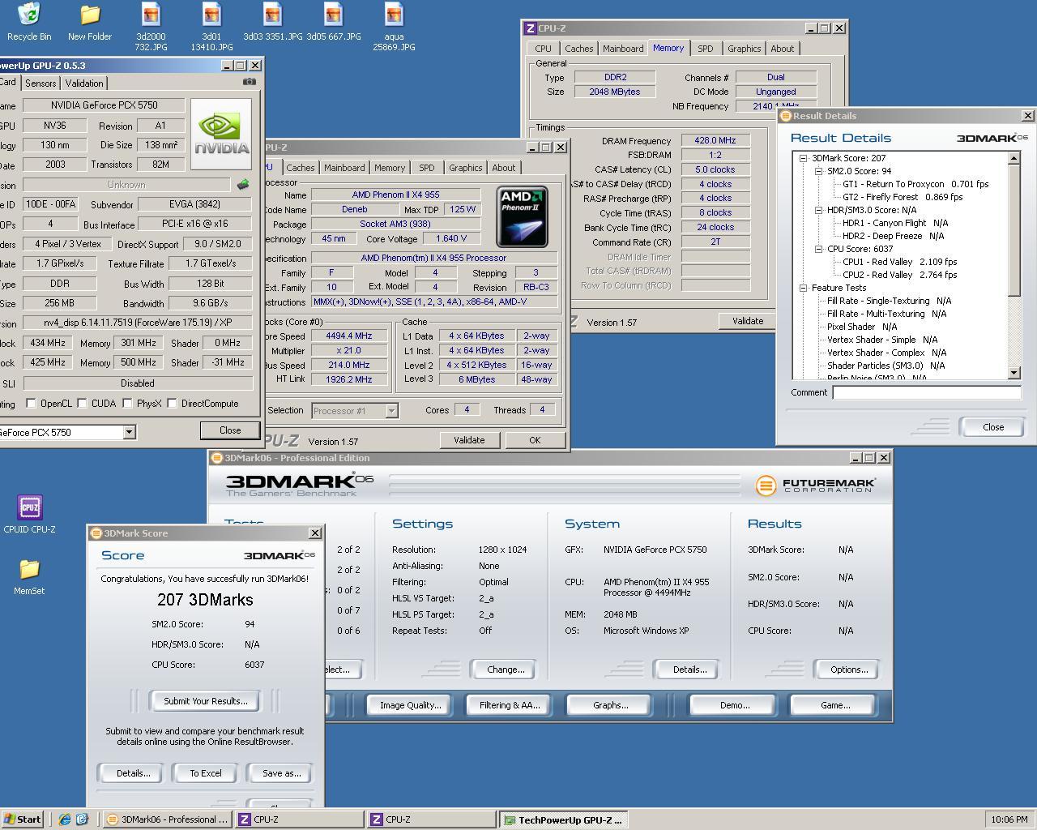
Task: Click Validate in the CPU-Z Memory window
Action: click(747, 321)
